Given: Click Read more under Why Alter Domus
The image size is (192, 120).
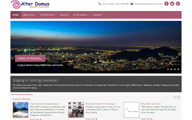Looking at the screenshot, I should [x=147, y=119].
